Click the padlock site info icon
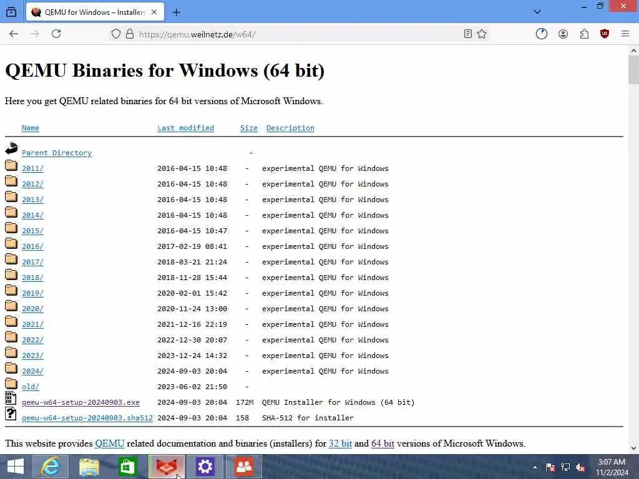 pyautogui.click(x=130, y=34)
